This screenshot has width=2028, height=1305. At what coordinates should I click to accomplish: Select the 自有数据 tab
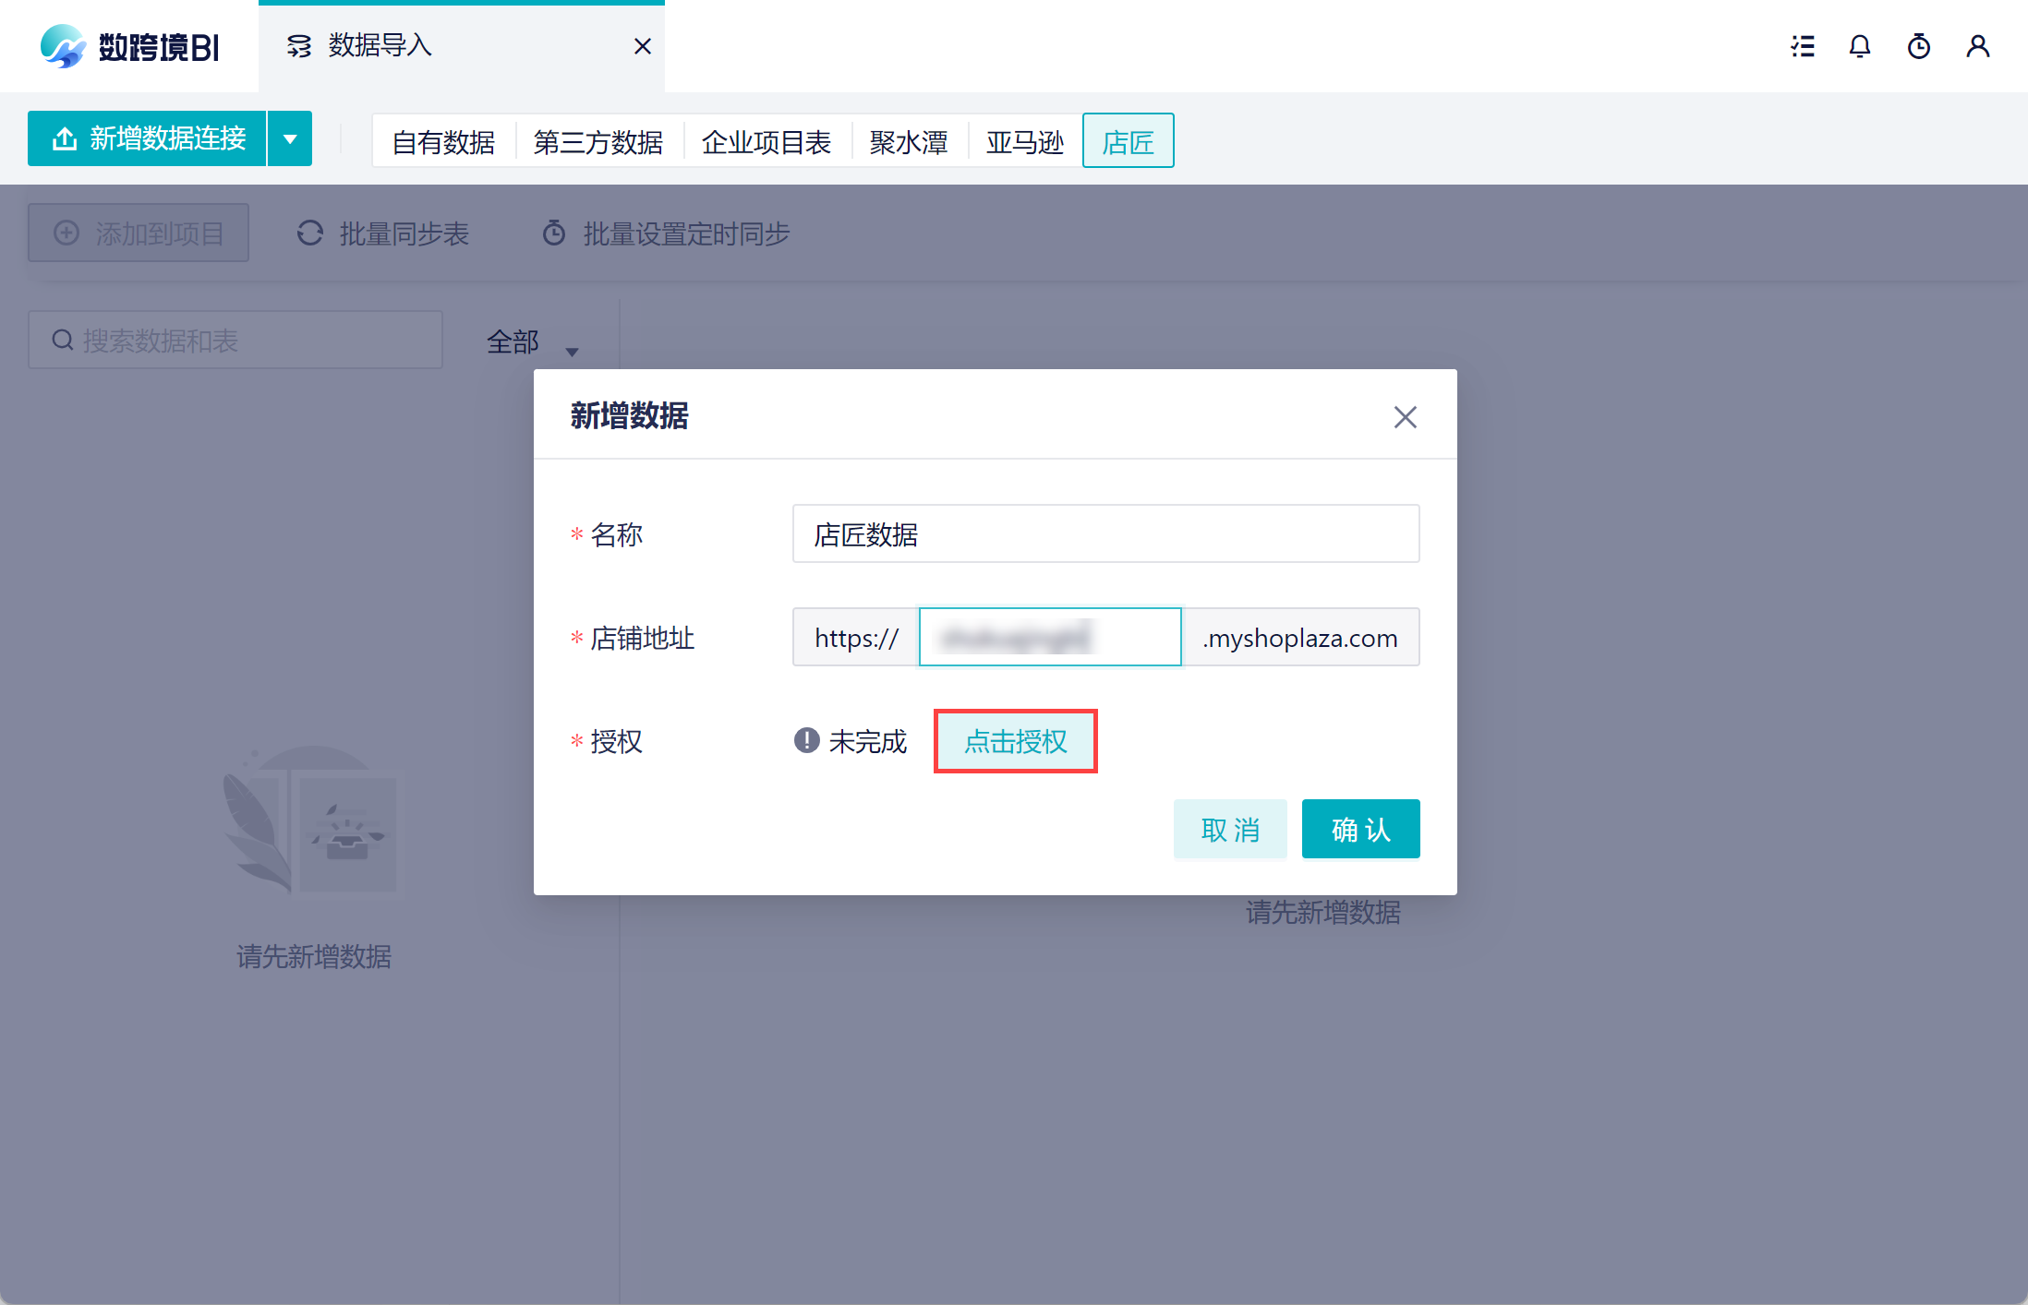[x=443, y=142]
